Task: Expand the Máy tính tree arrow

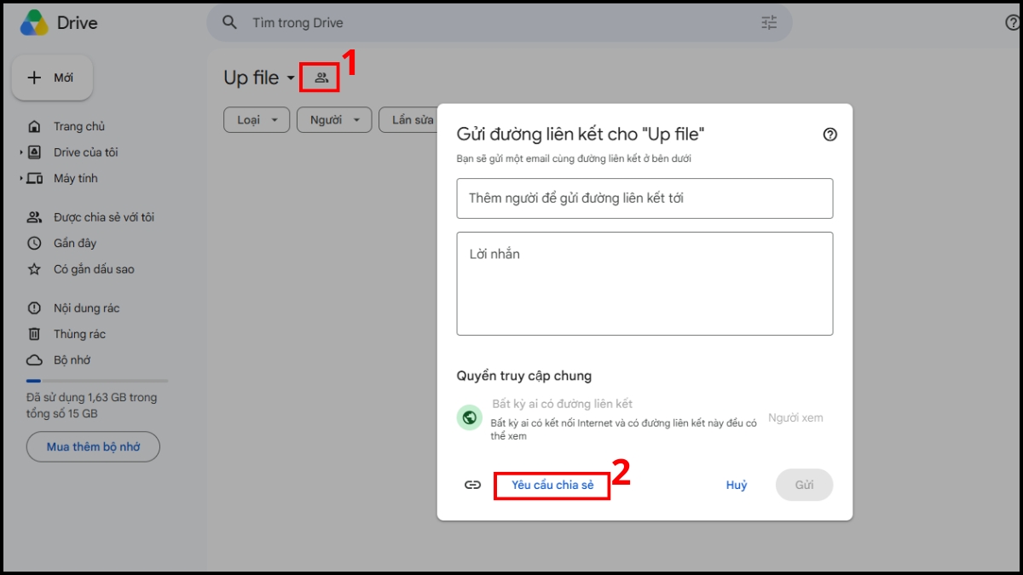Action: pos(21,179)
